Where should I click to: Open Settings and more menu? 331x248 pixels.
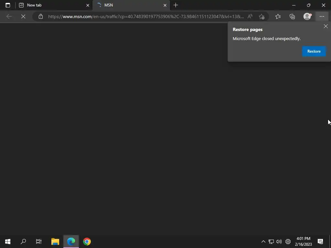click(322, 16)
